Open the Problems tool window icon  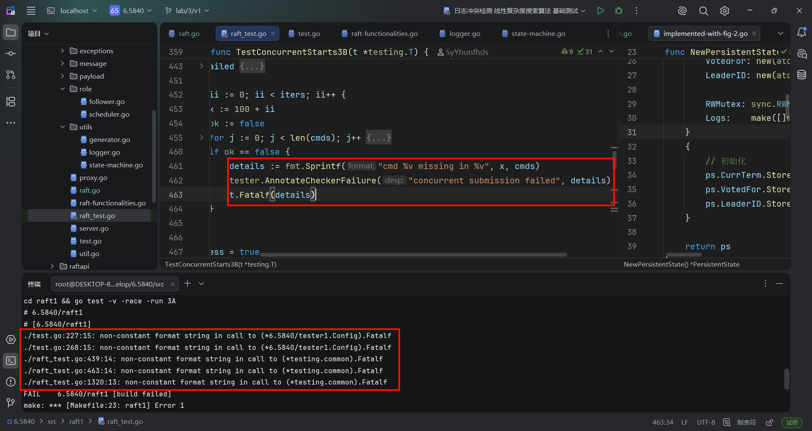(11, 382)
